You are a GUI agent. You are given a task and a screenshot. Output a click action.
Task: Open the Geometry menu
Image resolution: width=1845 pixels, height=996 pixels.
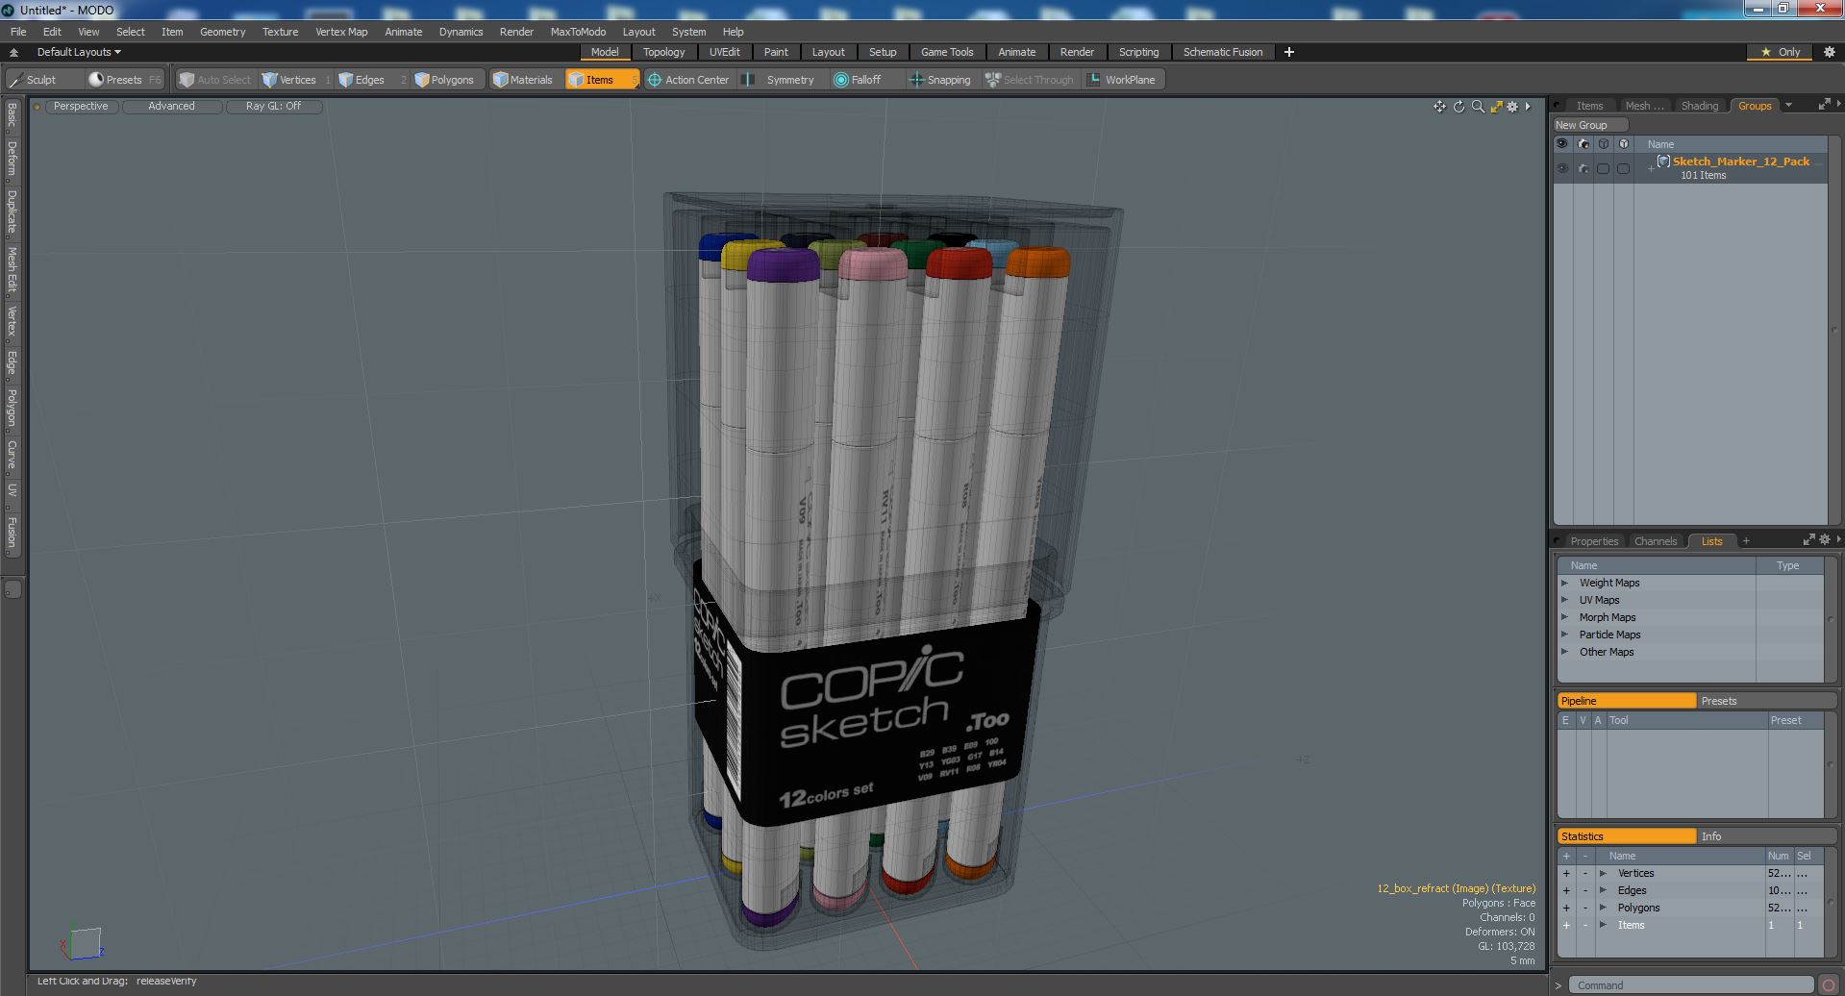[222, 32]
